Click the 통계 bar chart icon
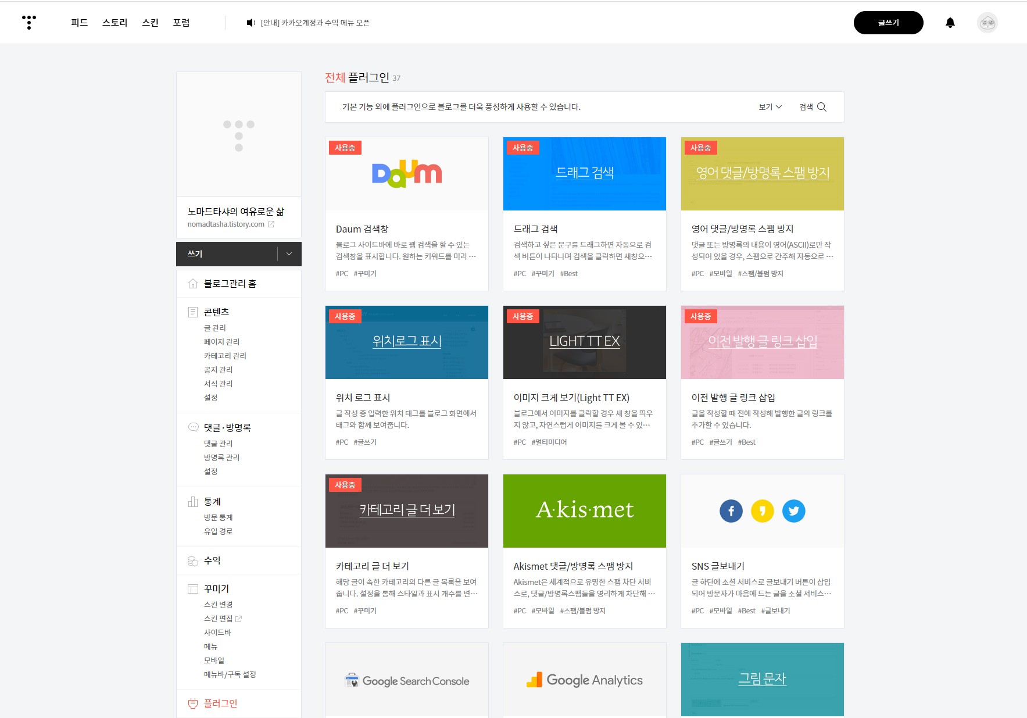The height and width of the screenshot is (718, 1027). (x=193, y=501)
